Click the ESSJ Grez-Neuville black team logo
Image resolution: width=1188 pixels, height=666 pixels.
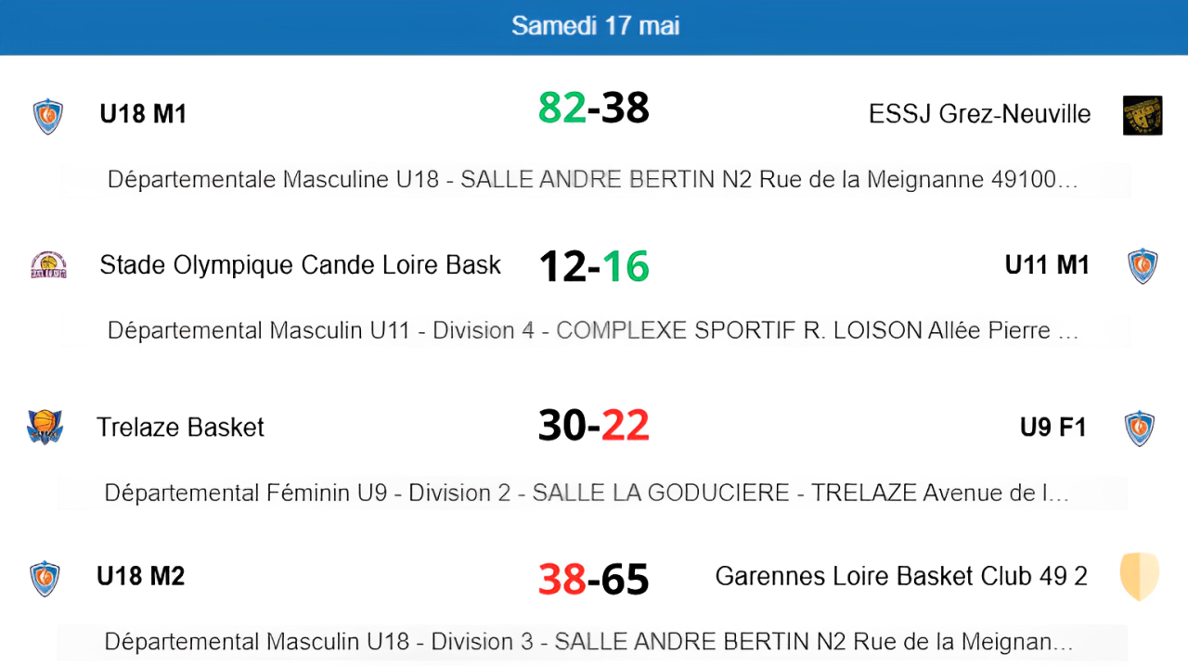pyautogui.click(x=1143, y=115)
